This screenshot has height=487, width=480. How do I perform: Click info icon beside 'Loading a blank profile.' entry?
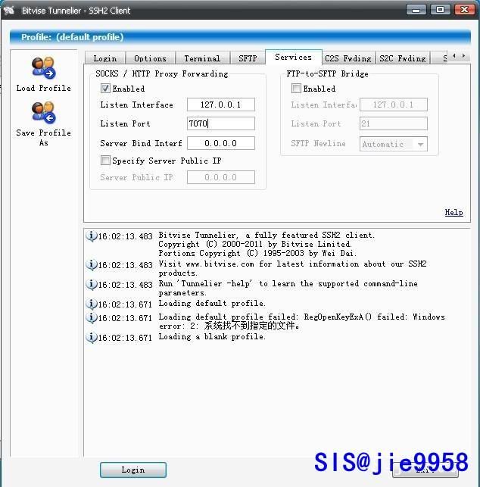coord(91,337)
